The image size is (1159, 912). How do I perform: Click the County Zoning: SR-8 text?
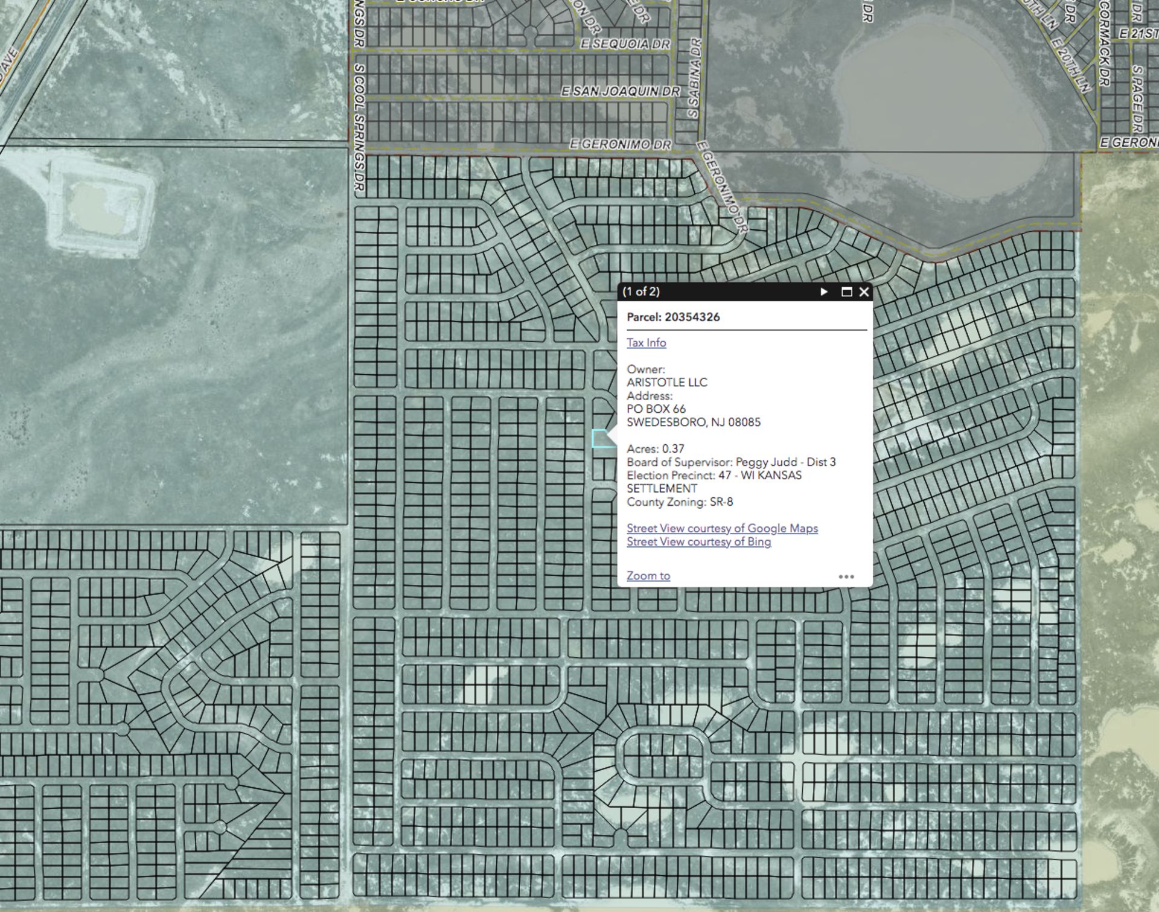pyautogui.click(x=680, y=502)
